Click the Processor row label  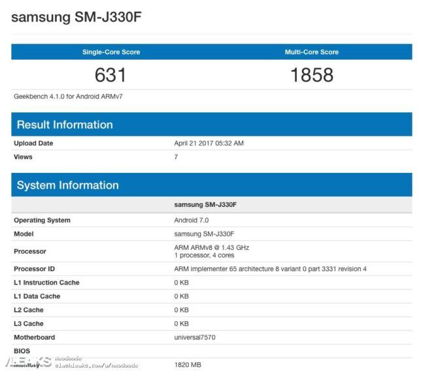pyautogui.click(x=30, y=251)
